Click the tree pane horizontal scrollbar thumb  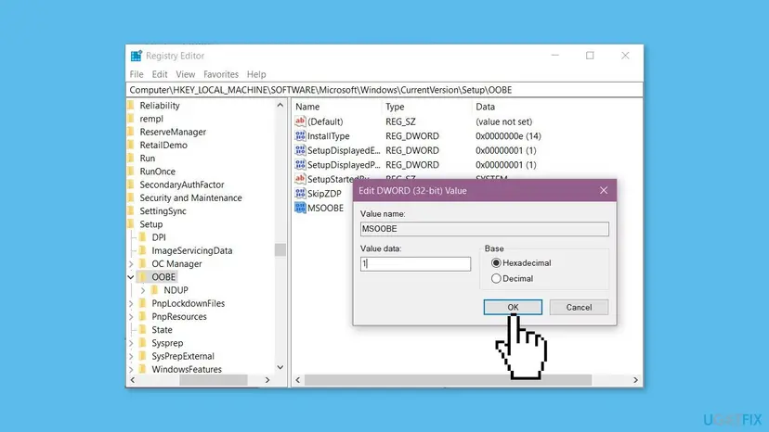click(213, 380)
